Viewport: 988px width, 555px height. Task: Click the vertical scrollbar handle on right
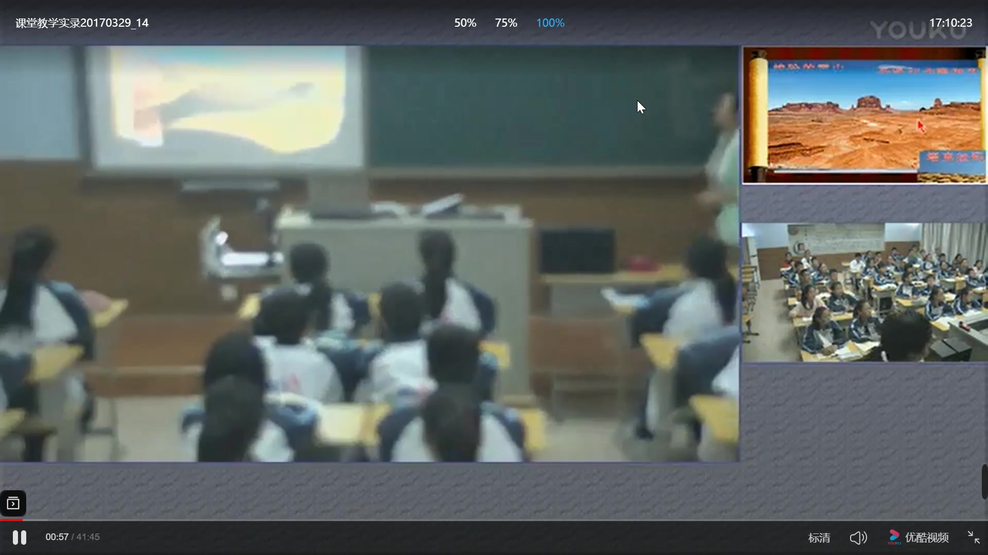984,482
